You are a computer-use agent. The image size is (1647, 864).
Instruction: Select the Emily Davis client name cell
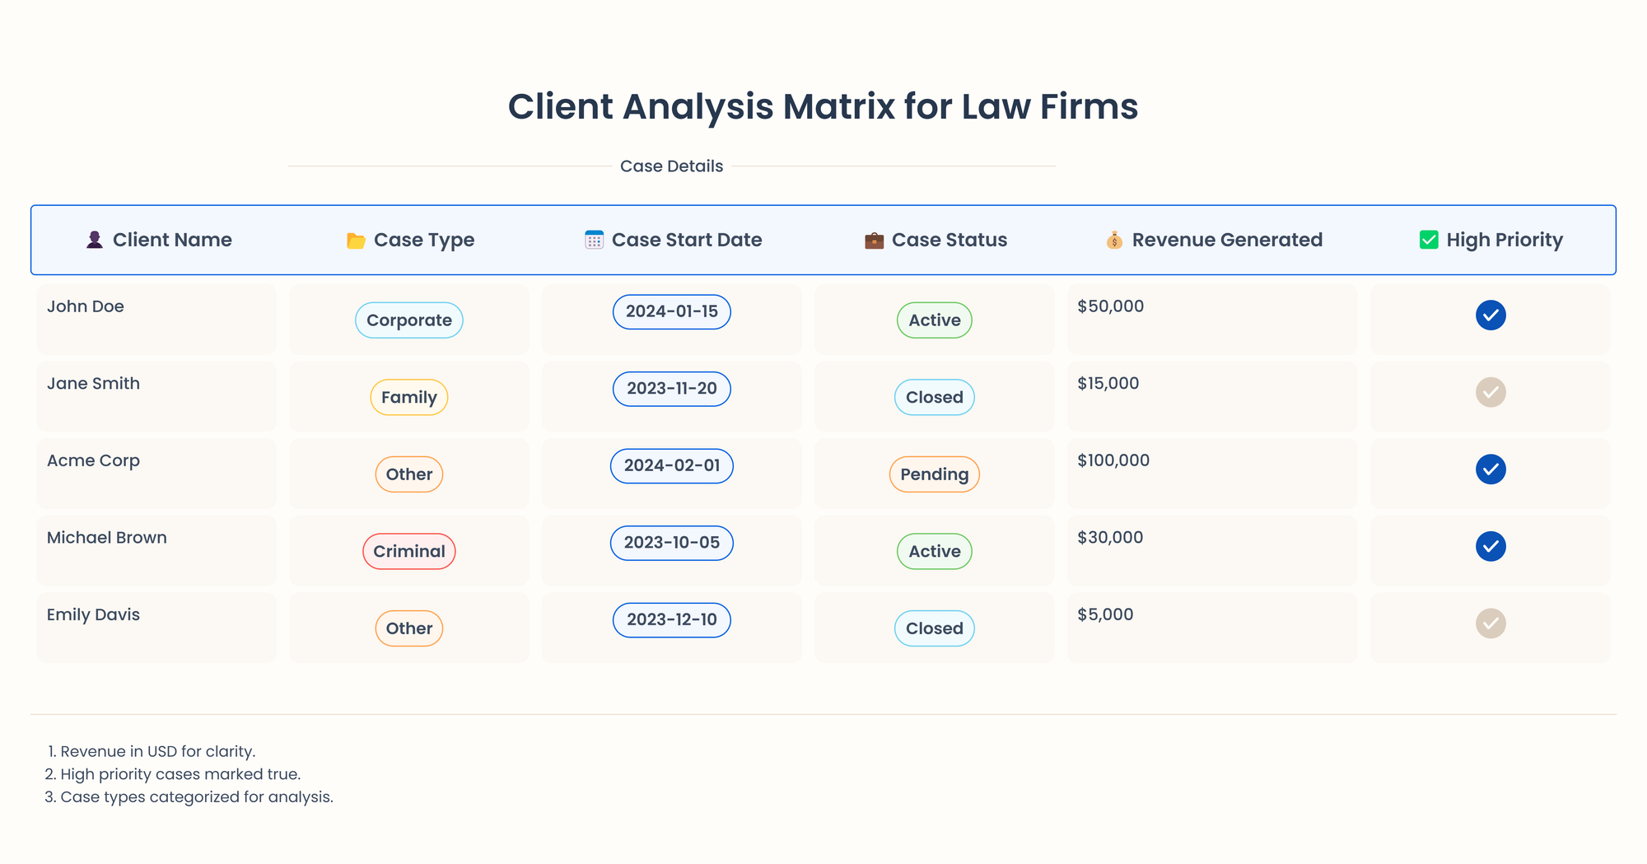point(156,628)
